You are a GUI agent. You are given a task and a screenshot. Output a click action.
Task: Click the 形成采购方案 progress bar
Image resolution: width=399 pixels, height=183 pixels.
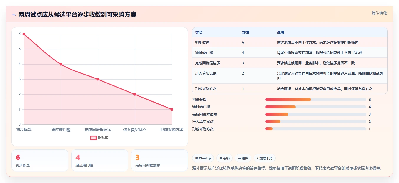tap(316, 129)
